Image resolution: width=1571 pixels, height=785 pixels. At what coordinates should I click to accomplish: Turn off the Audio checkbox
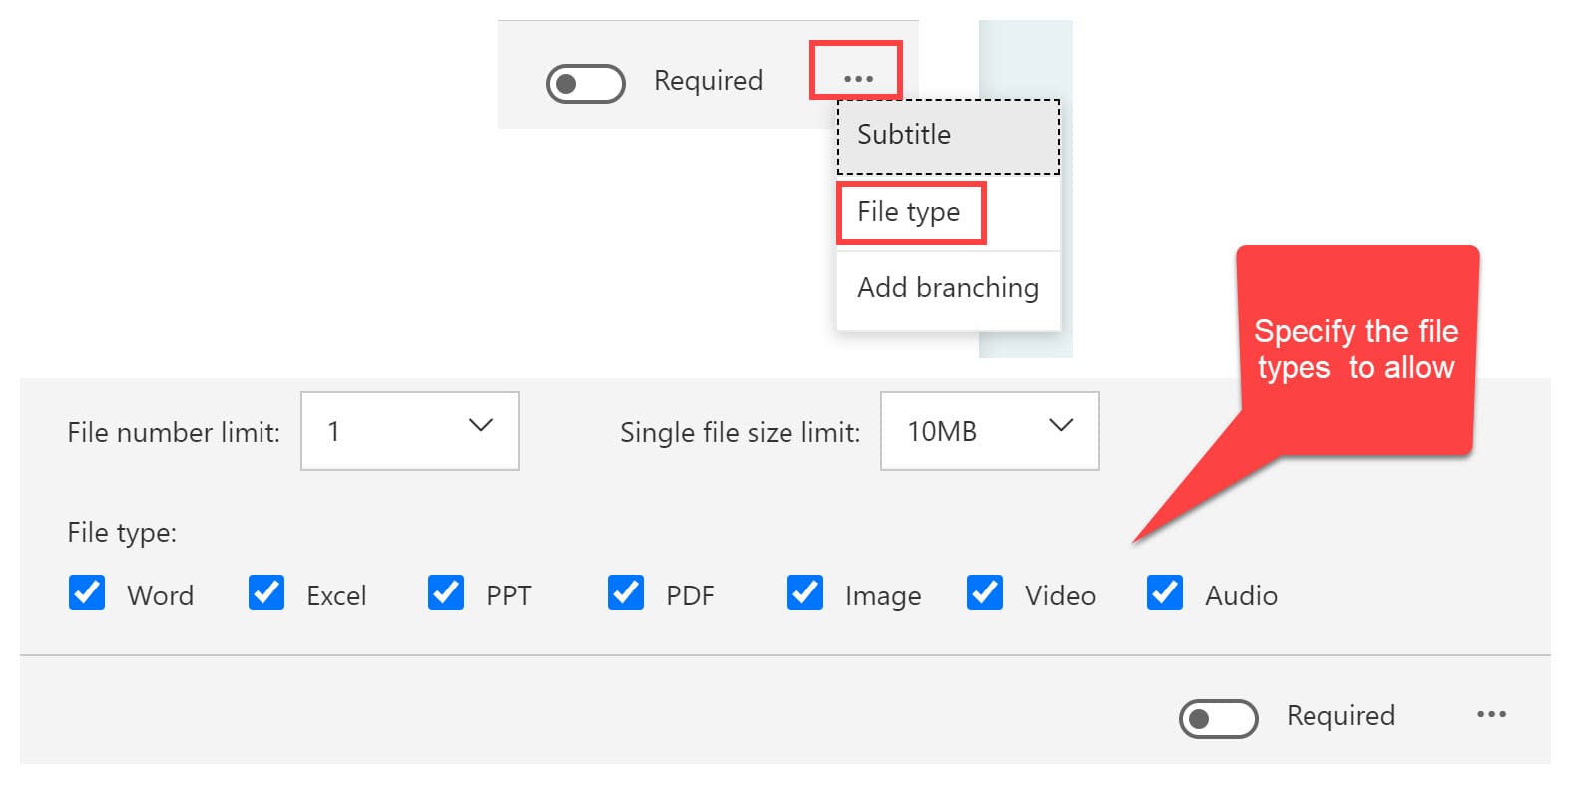click(x=1165, y=592)
